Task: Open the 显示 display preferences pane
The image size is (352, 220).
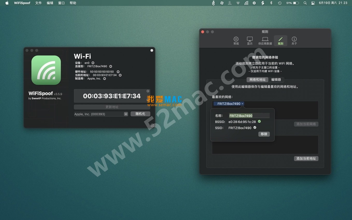Action: [250, 41]
